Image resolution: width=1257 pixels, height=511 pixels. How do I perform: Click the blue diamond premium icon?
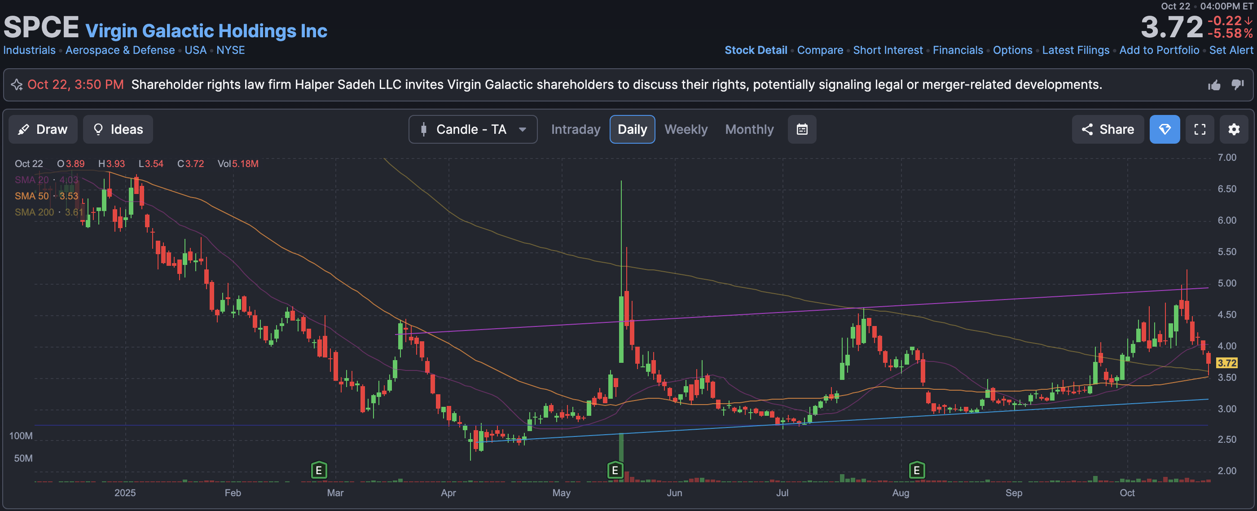[x=1164, y=129]
